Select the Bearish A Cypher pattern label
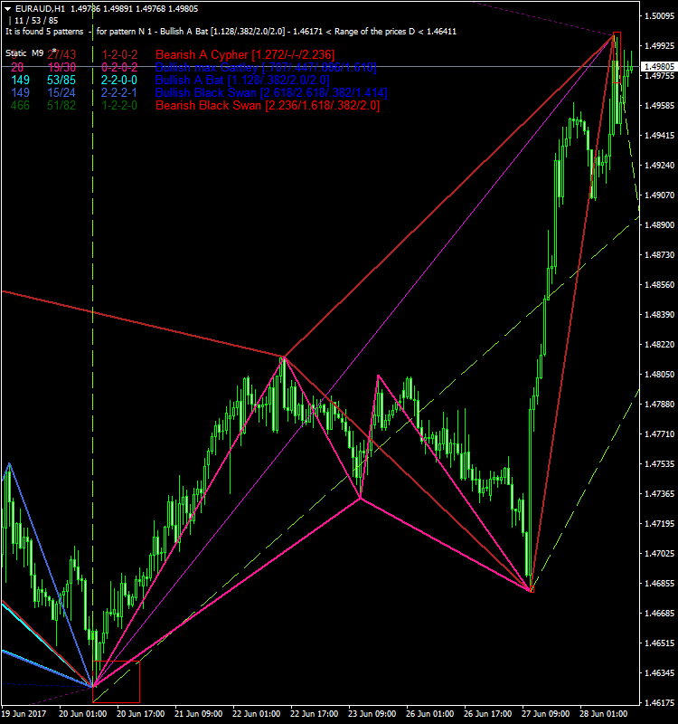The height and width of the screenshot is (724, 678). pyautogui.click(x=244, y=55)
